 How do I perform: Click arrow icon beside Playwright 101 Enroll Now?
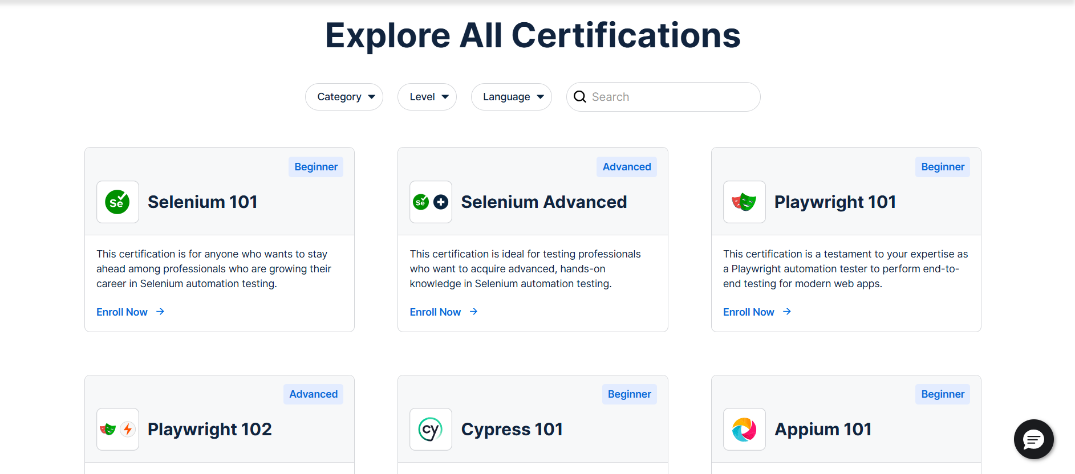(x=787, y=312)
